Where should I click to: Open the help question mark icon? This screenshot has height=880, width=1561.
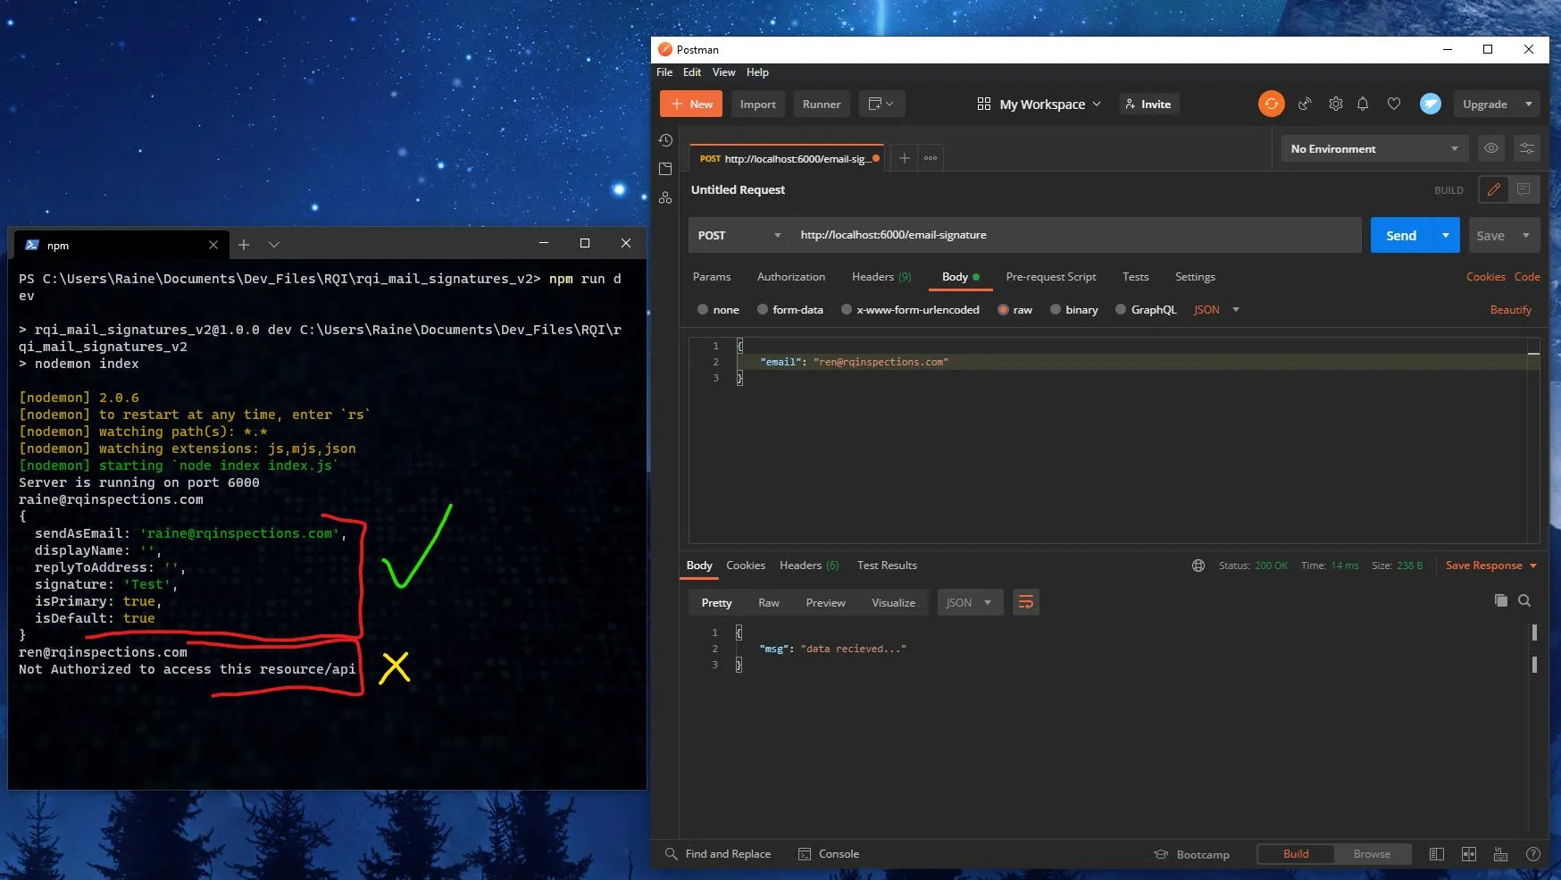[x=1533, y=854]
